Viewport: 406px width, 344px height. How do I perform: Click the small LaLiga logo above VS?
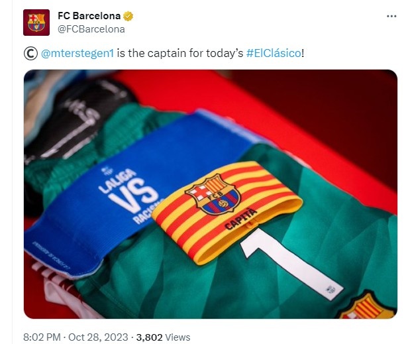coord(107,171)
